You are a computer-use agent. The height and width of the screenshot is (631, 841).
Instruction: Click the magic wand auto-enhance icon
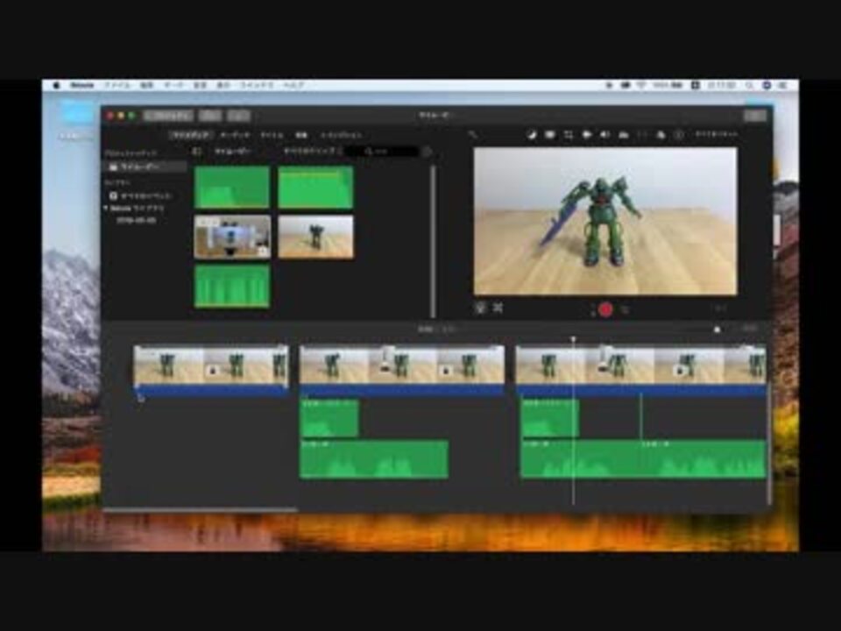(472, 135)
